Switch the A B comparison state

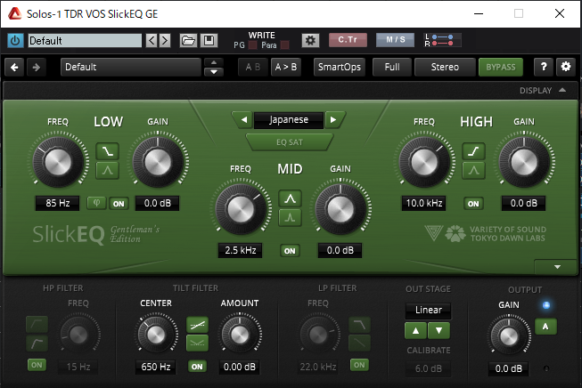pos(253,67)
